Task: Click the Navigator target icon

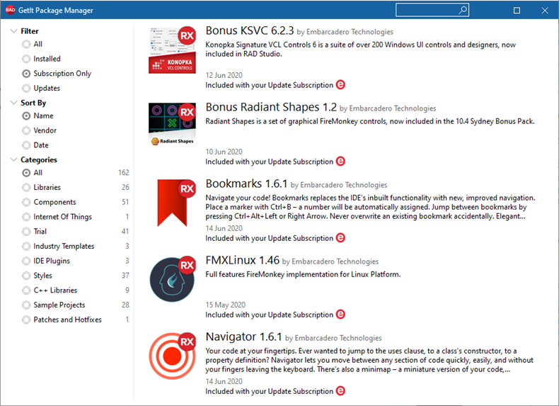Action: pos(172,356)
